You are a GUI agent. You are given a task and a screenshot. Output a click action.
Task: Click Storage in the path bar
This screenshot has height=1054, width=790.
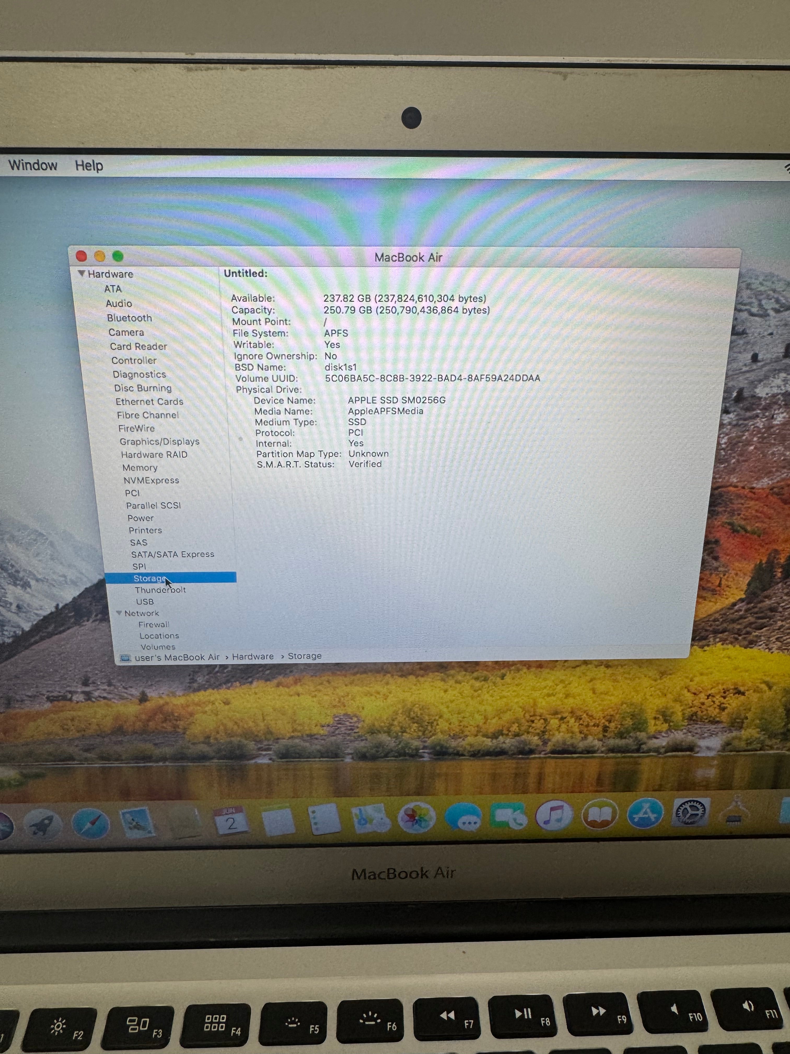305,656
